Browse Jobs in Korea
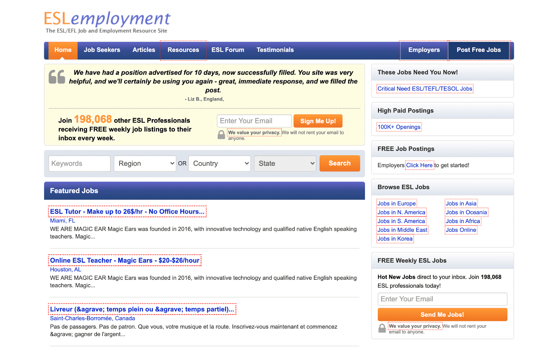The width and height of the screenshot is (557, 352). pyautogui.click(x=395, y=239)
